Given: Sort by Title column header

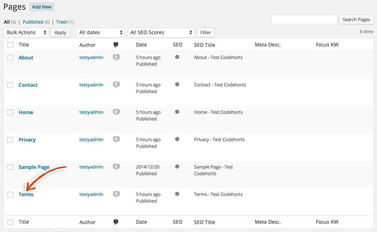Looking at the screenshot, I should tap(24, 45).
